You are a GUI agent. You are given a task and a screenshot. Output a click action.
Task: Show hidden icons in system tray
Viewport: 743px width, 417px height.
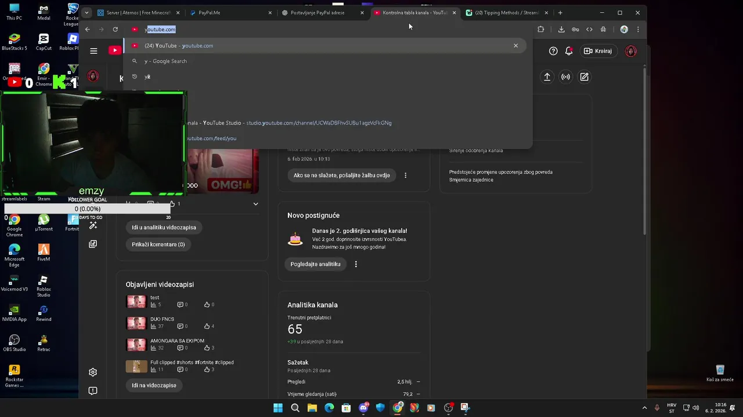[x=644, y=408]
